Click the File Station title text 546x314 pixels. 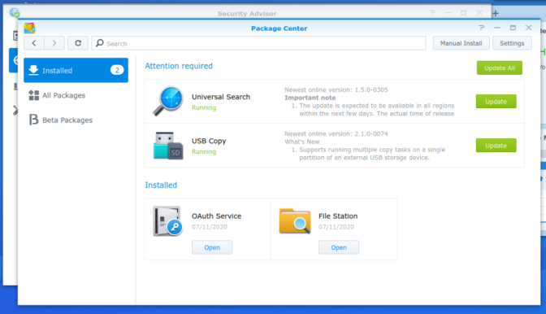[338, 216]
